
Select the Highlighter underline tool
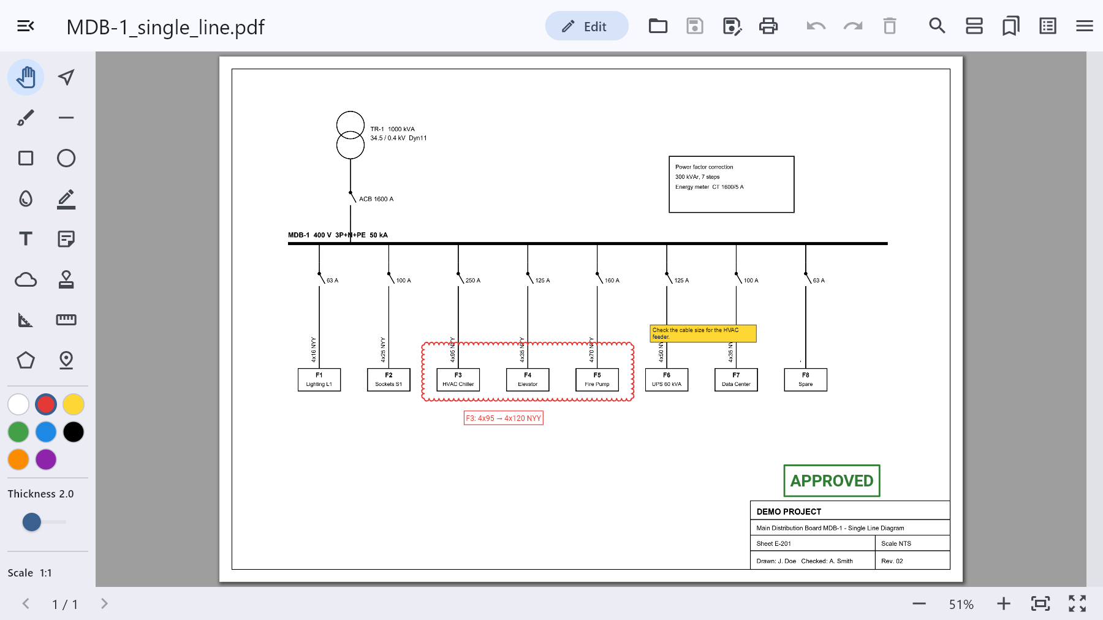pos(66,198)
